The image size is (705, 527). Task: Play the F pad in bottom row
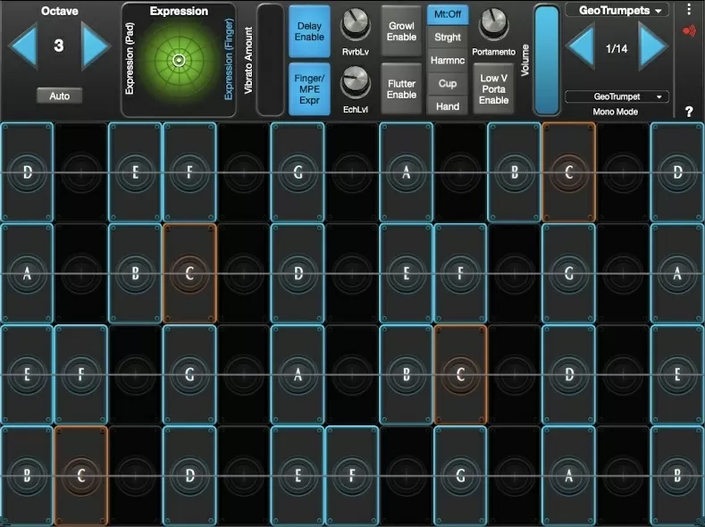[352, 475]
